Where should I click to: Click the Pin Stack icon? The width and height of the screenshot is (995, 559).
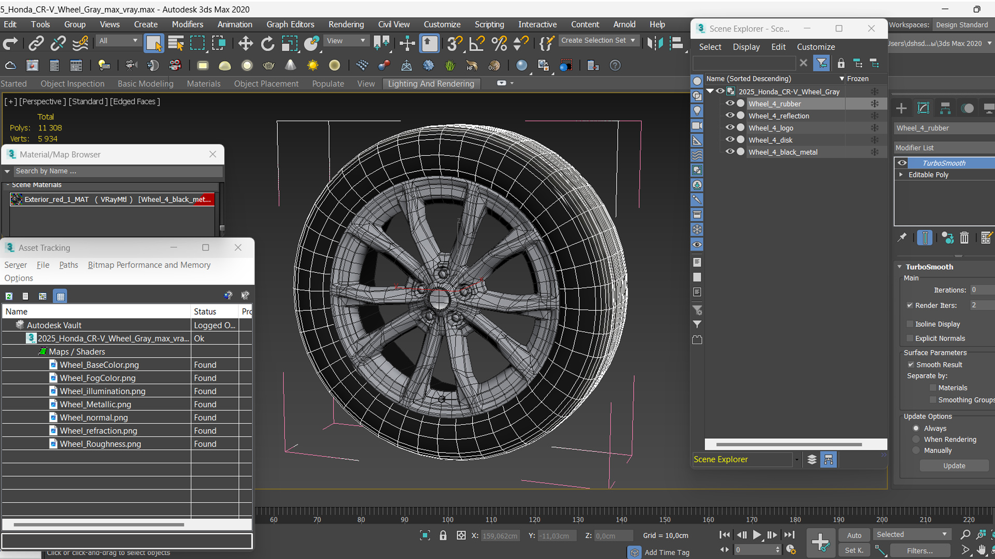click(902, 238)
